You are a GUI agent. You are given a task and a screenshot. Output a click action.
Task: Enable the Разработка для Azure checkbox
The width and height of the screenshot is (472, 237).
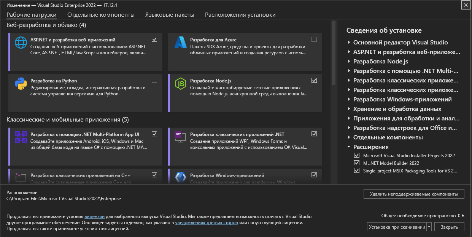click(314, 39)
